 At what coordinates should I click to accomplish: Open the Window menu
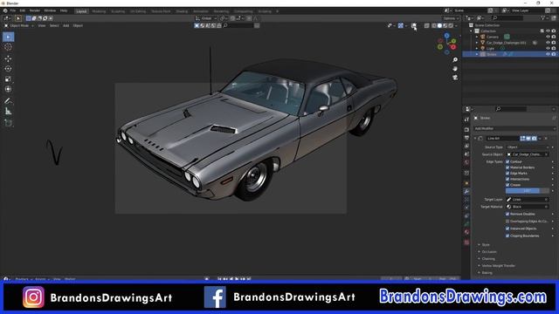(50, 10)
